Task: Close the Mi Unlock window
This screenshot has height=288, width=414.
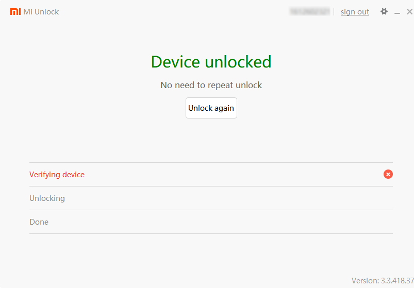Action: 409,11
